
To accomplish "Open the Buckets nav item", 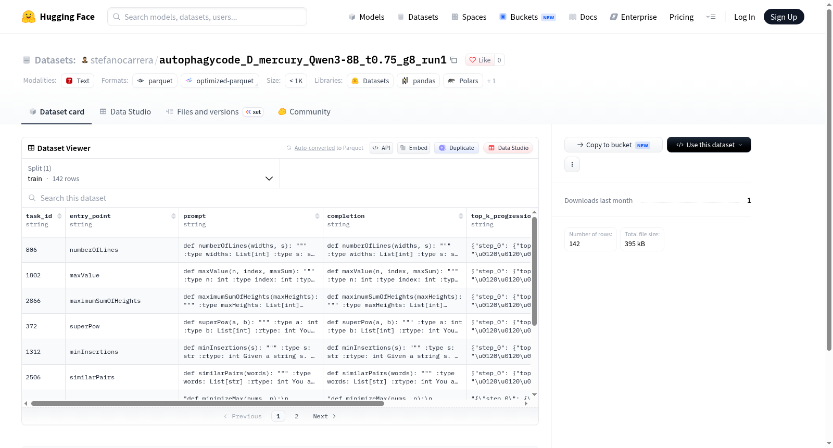I will tap(527, 17).
